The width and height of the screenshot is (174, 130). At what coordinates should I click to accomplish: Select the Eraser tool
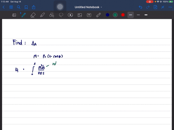click(33, 15)
